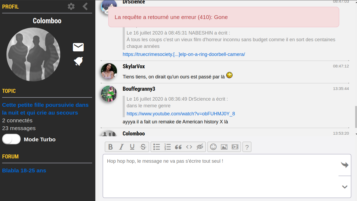Click the message list scrollbar thumb

356,117
